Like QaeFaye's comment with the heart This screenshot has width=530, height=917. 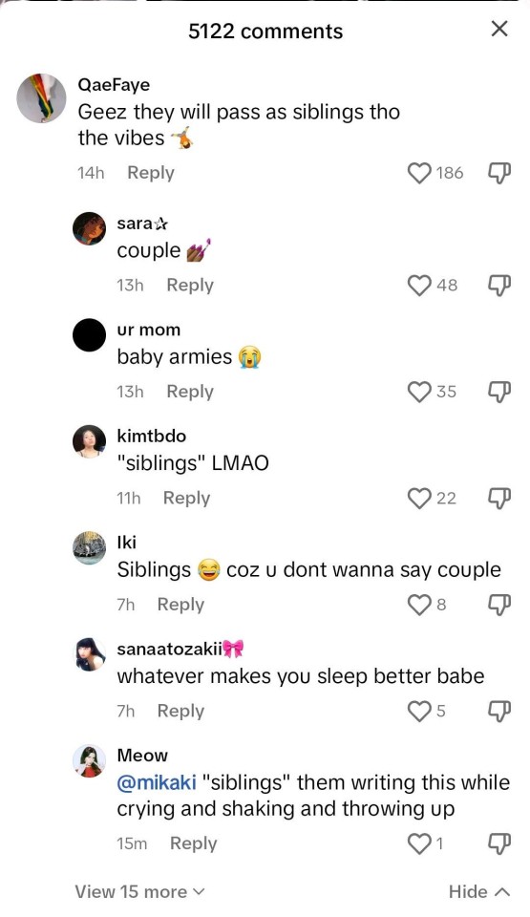(419, 173)
